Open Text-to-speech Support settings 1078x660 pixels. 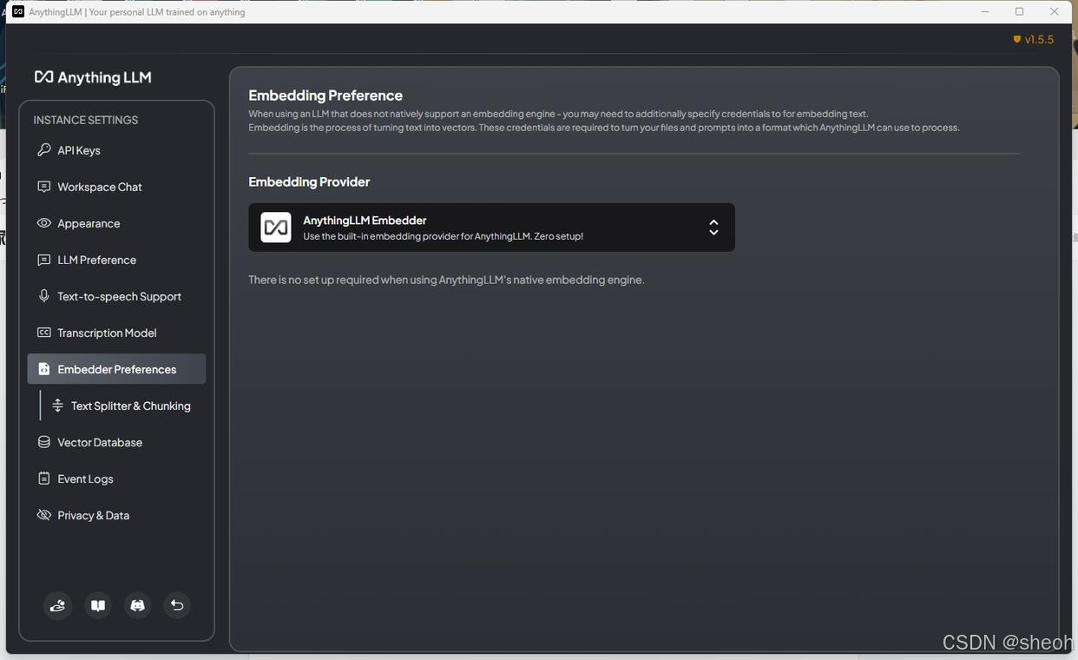click(116, 296)
